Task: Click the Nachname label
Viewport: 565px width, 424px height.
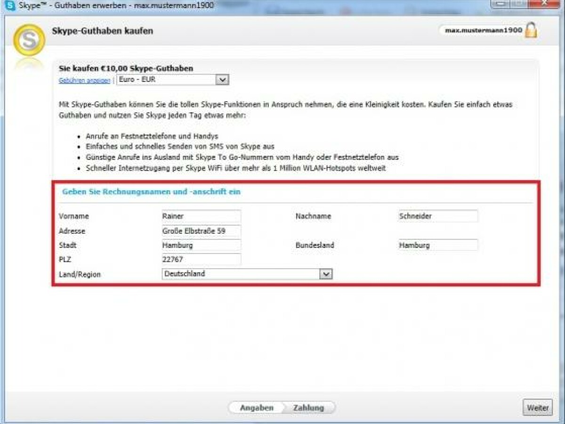Action: 313,216
